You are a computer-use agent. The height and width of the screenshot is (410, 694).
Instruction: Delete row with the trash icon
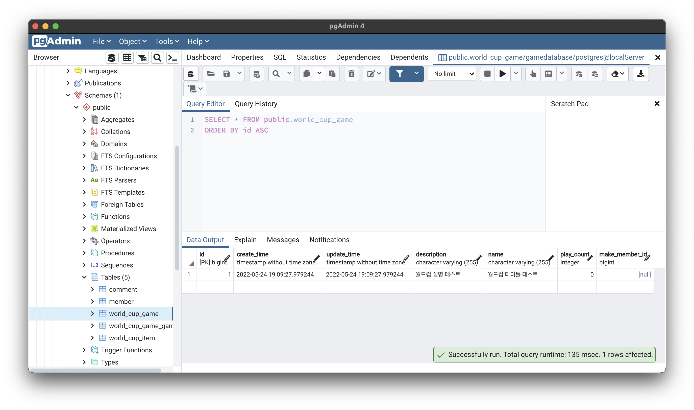[351, 74]
